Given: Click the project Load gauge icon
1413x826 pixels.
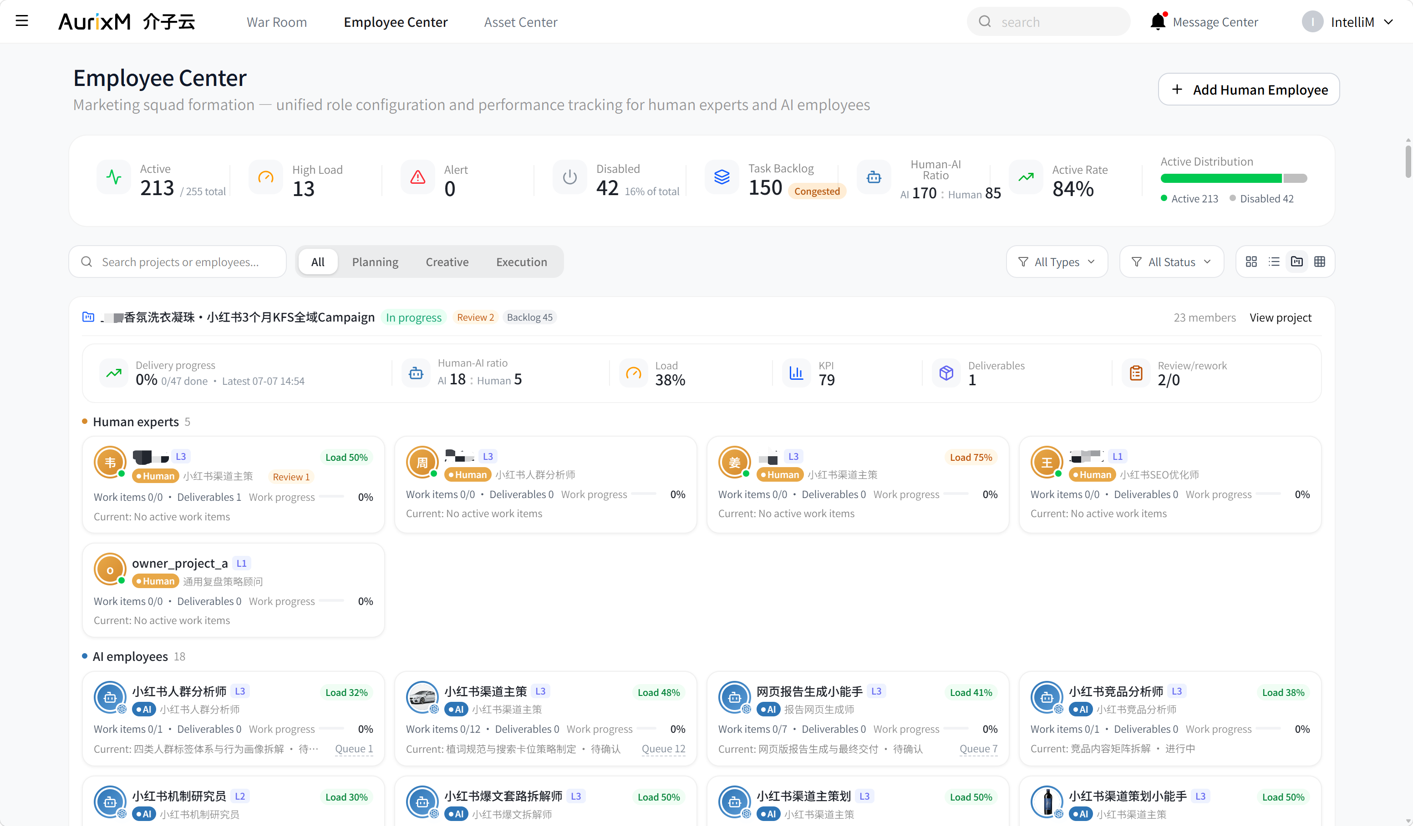Looking at the screenshot, I should tap(634, 373).
